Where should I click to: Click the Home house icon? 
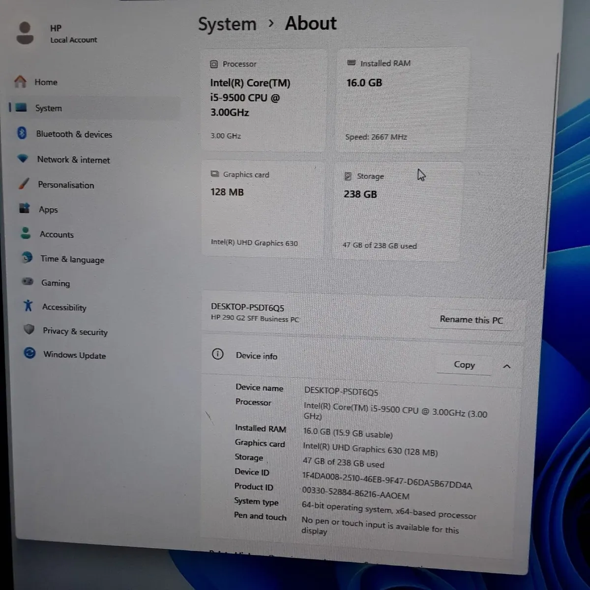(x=20, y=82)
